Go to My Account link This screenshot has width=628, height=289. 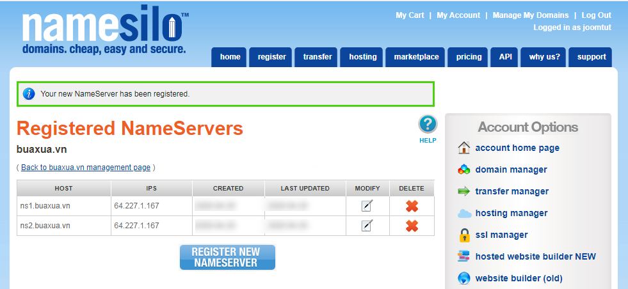coord(458,15)
